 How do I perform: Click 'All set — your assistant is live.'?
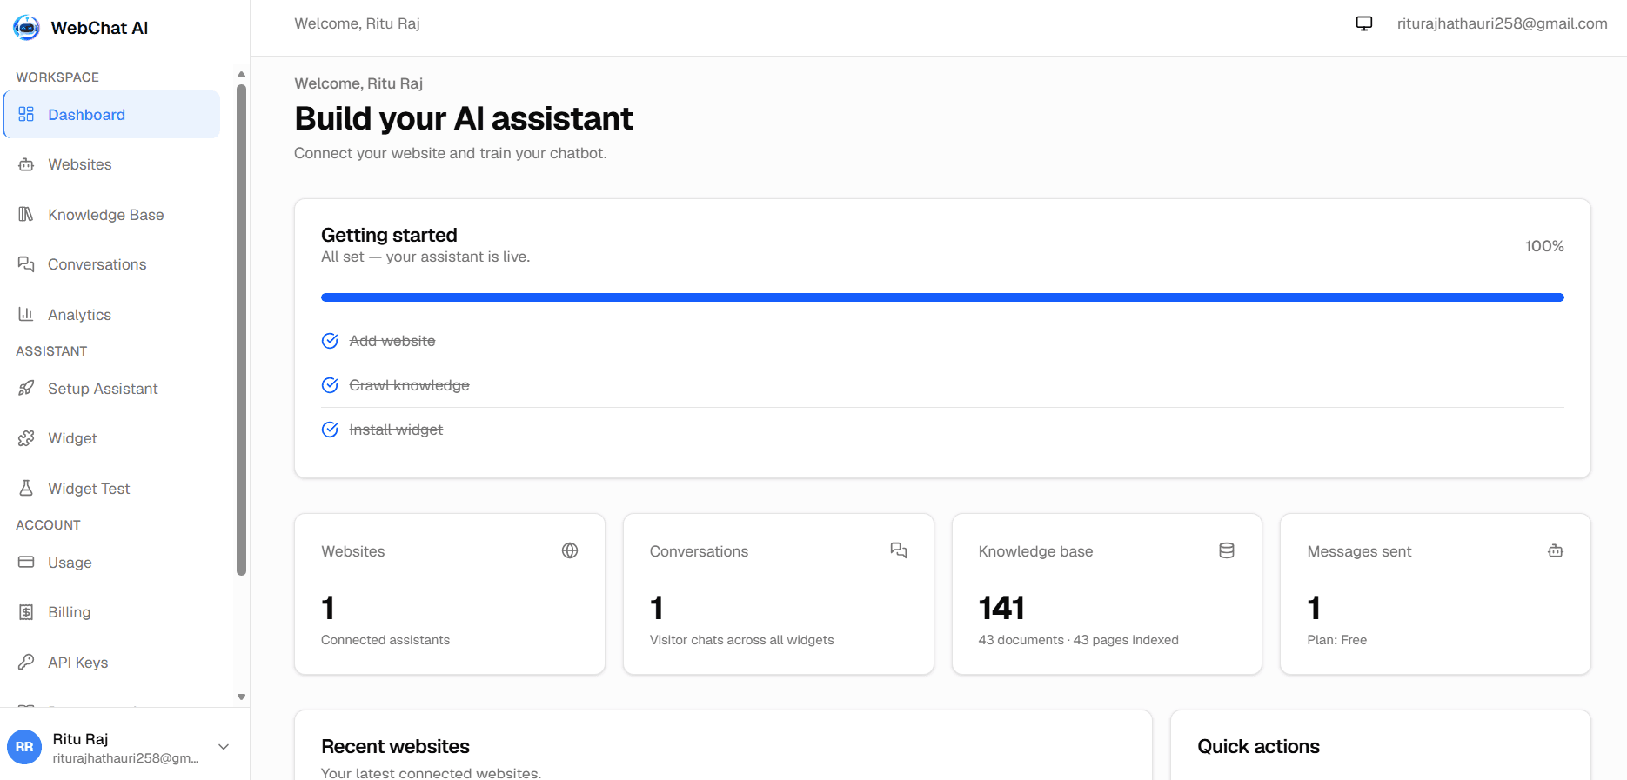point(425,257)
